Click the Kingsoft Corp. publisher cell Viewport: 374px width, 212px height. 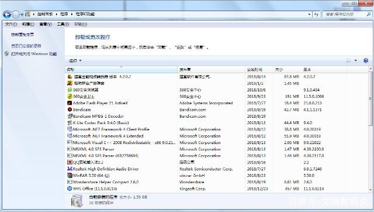(192, 189)
